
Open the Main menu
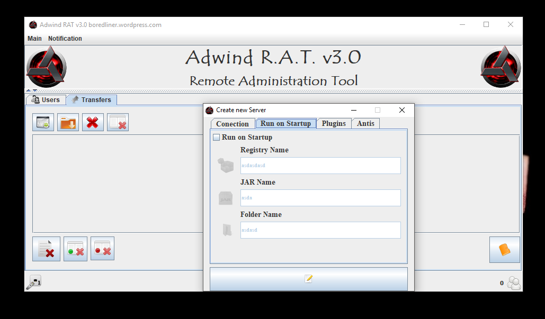(x=34, y=39)
